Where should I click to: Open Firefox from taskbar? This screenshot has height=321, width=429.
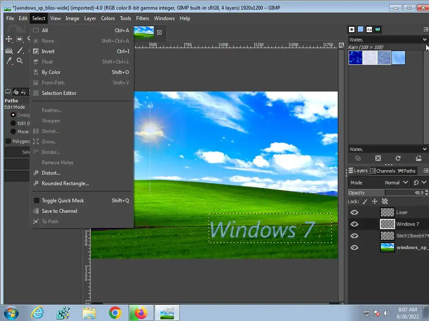click(141, 313)
